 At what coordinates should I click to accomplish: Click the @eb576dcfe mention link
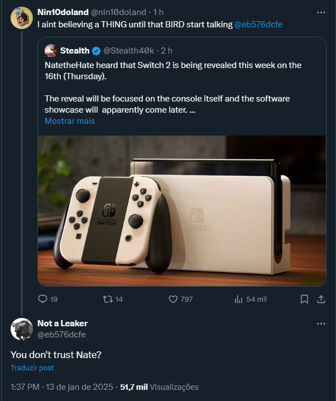click(258, 25)
